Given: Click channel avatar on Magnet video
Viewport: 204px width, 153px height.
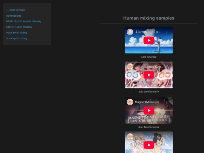Looking at the screenshot, I should pyautogui.click(x=130, y=102).
